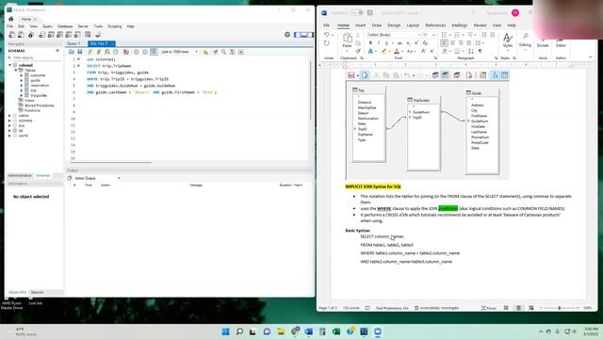
Task: Toggle Bold formatting in Word
Action: 370,43
